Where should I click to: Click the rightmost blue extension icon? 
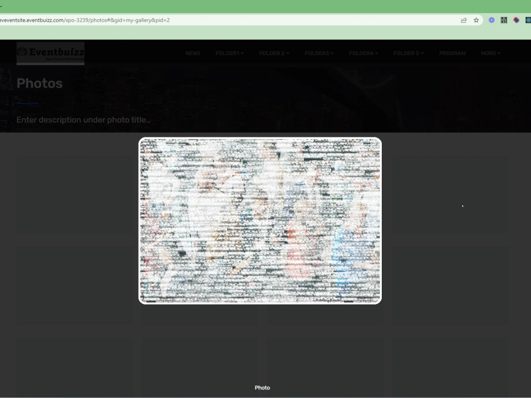tap(529, 20)
